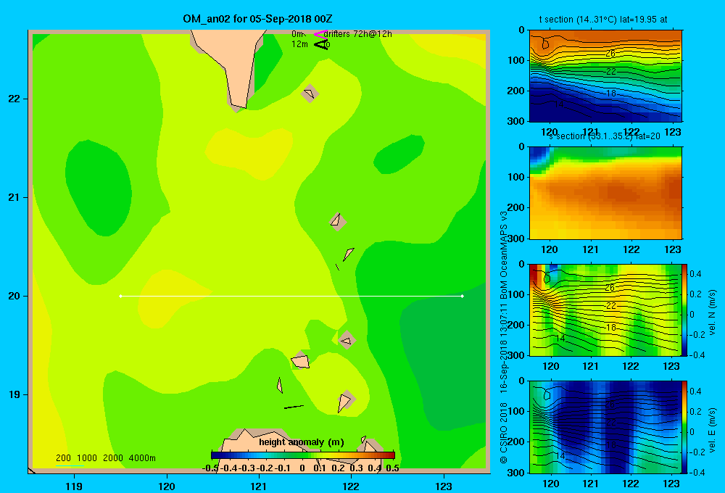The width and height of the screenshot is (725, 493).
Task: Click longitude label 123 on main map axis
Action: click(444, 486)
